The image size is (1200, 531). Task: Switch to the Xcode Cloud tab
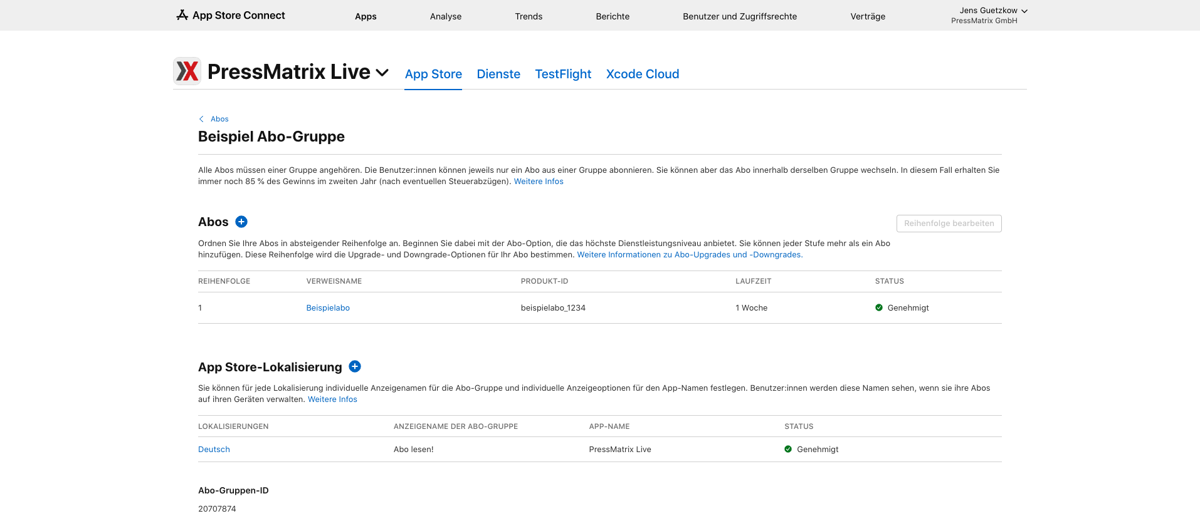coord(643,74)
